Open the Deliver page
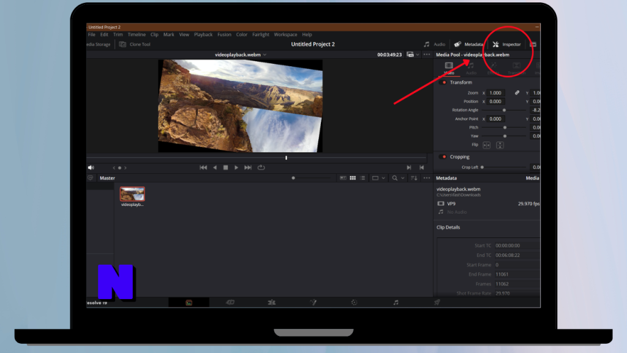 point(437,303)
